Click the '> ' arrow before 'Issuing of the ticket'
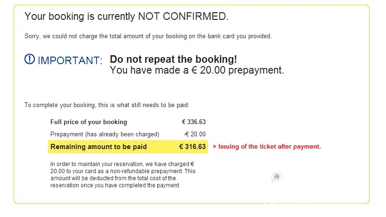 tap(215, 147)
